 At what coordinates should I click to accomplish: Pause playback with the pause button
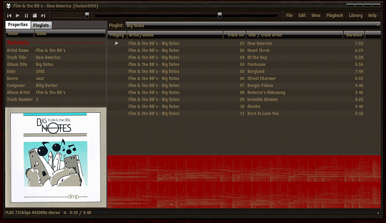click(26, 15)
